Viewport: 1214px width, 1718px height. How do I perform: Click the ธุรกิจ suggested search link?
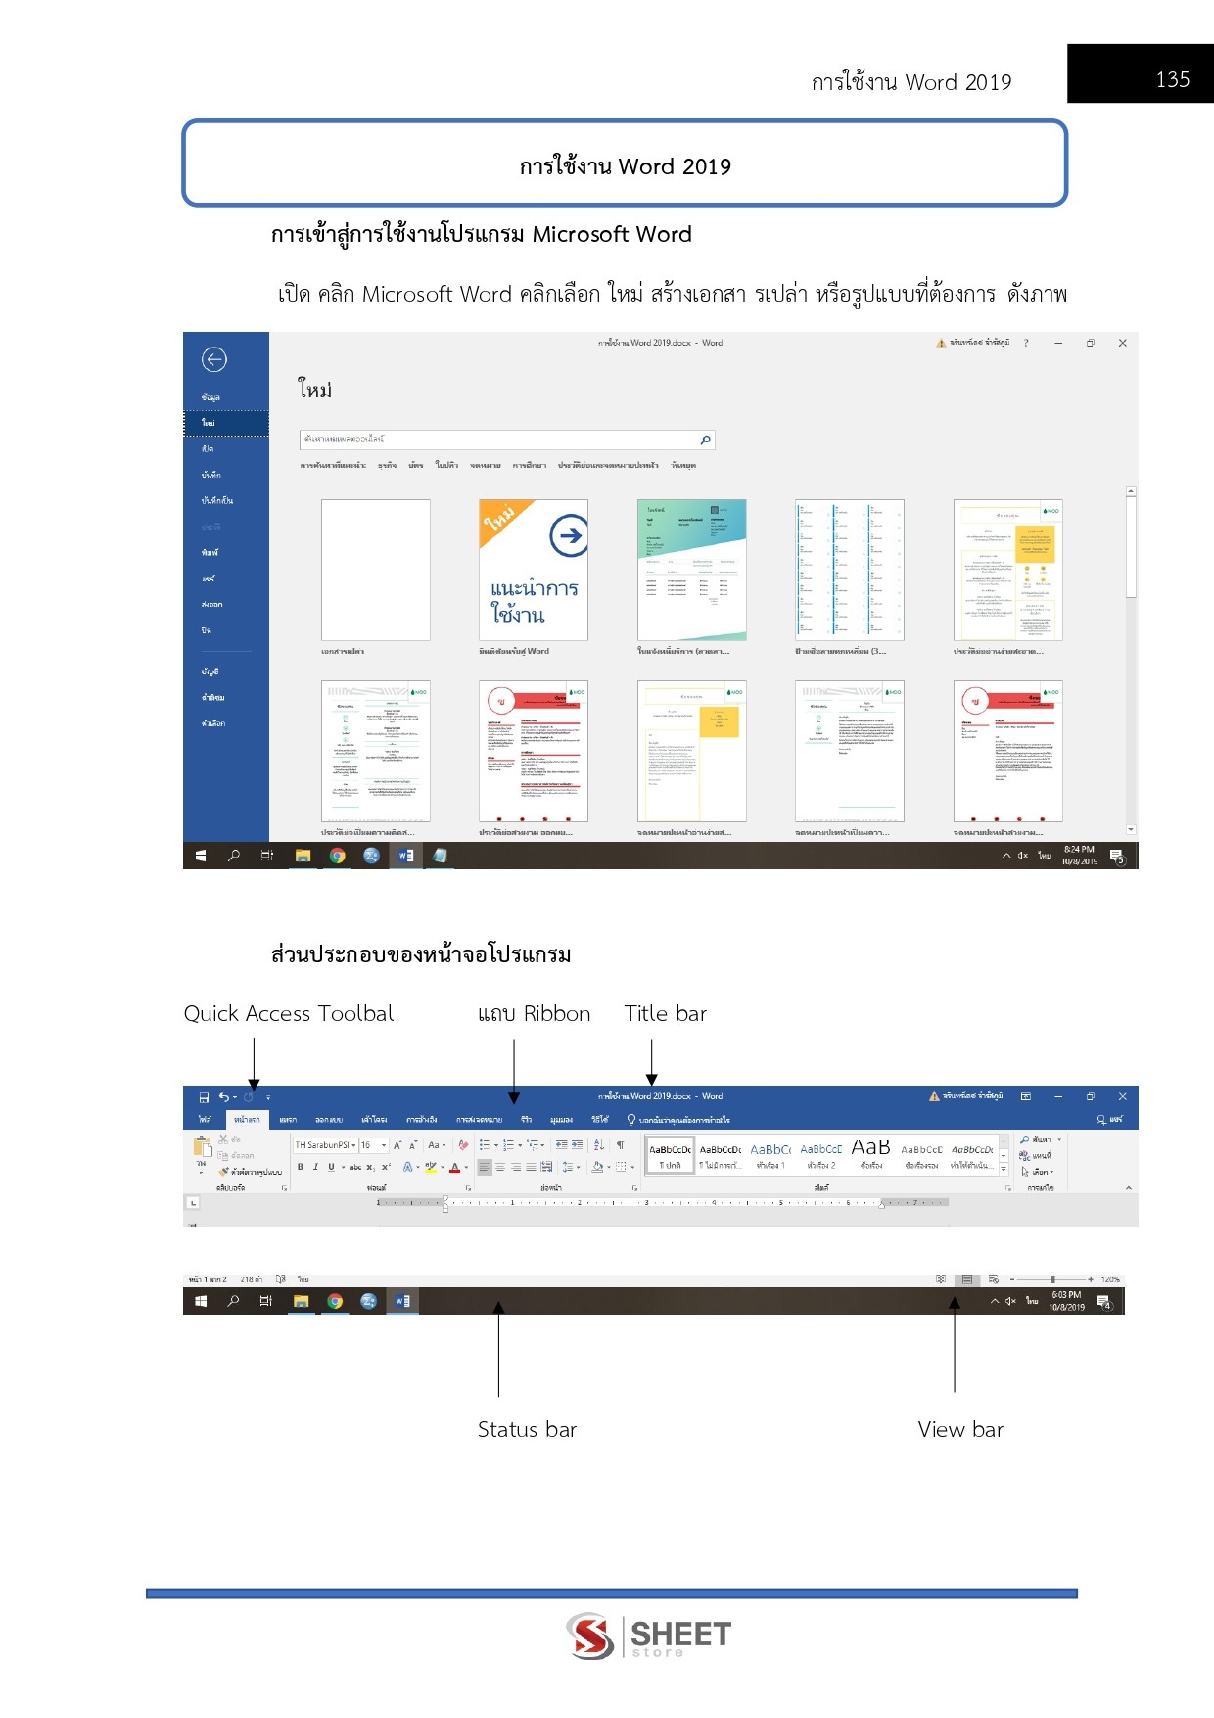pos(388,466)
